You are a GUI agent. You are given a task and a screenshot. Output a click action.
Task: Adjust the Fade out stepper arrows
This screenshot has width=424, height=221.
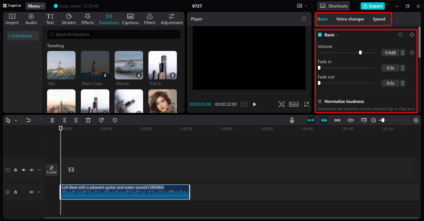click(x=403, y=83)
